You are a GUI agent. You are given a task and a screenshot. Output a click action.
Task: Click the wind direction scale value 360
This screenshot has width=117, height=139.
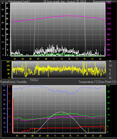click(8, 62)
